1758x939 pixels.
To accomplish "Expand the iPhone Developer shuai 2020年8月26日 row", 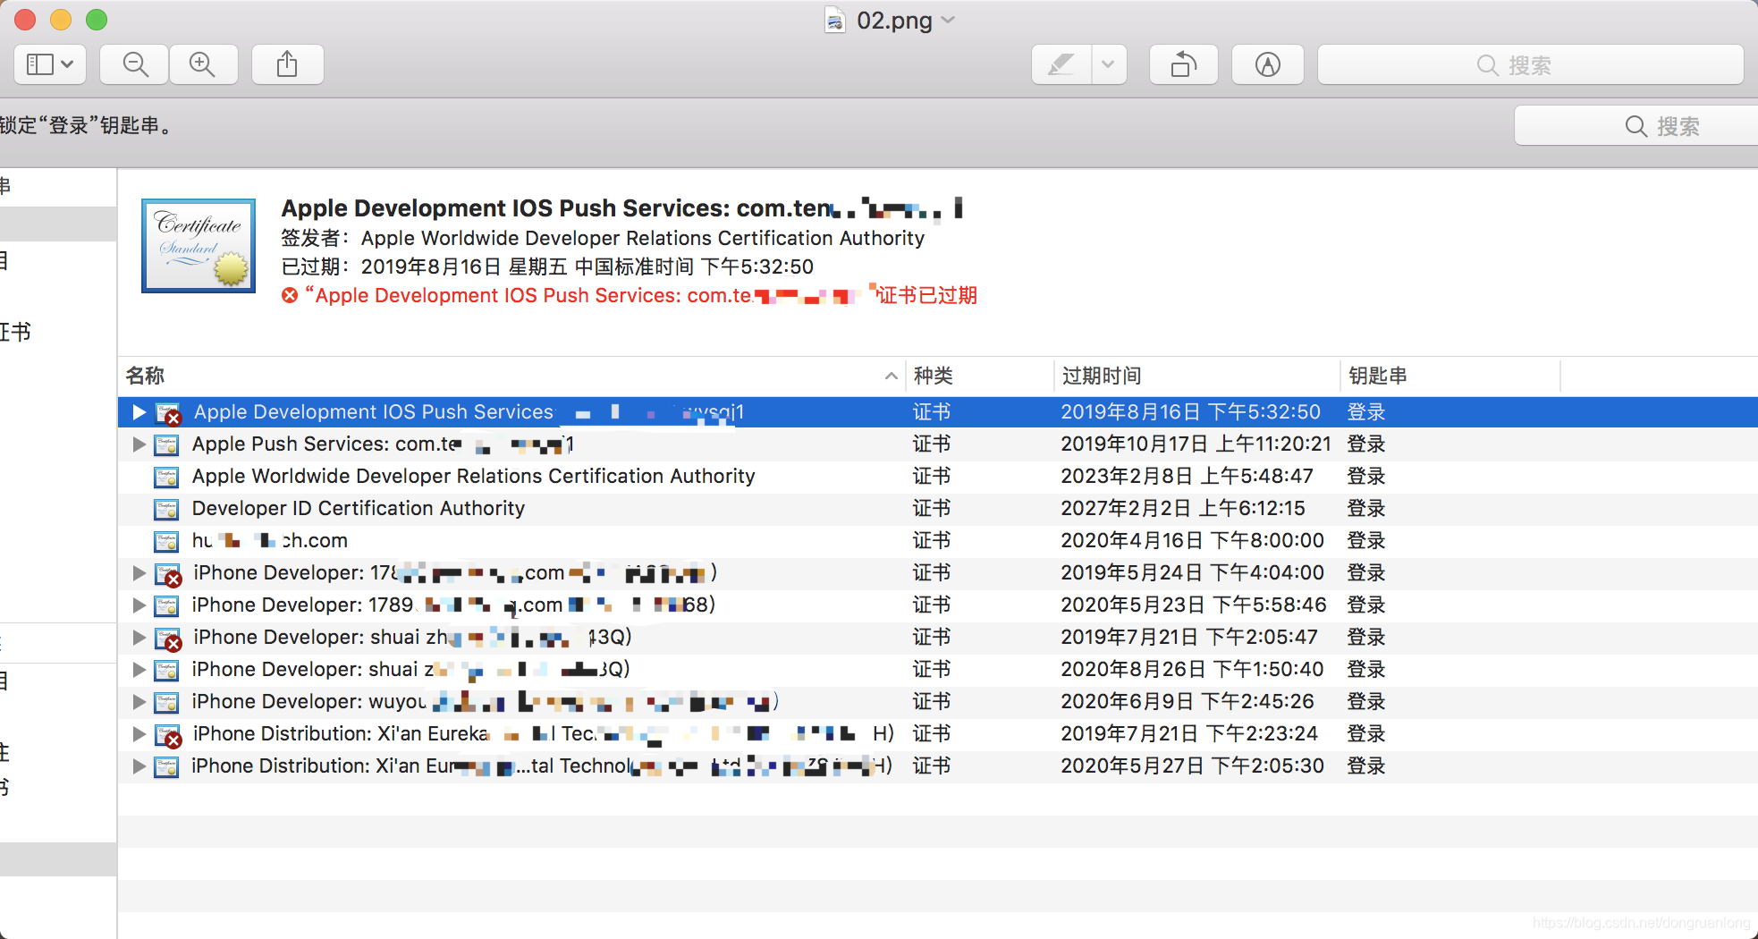I will (139, 670).
